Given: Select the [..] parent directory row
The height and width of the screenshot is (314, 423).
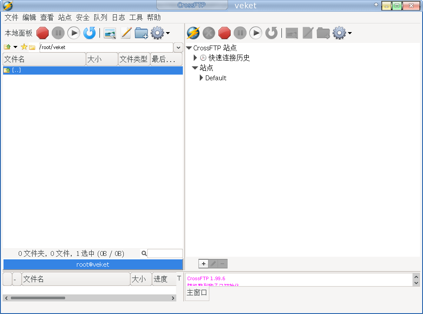Looking at the screenshot, I should pos(93,70).
